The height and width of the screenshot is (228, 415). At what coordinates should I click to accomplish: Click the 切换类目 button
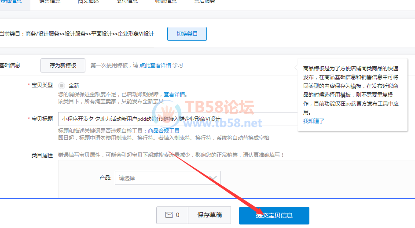[x=187, y=34]
